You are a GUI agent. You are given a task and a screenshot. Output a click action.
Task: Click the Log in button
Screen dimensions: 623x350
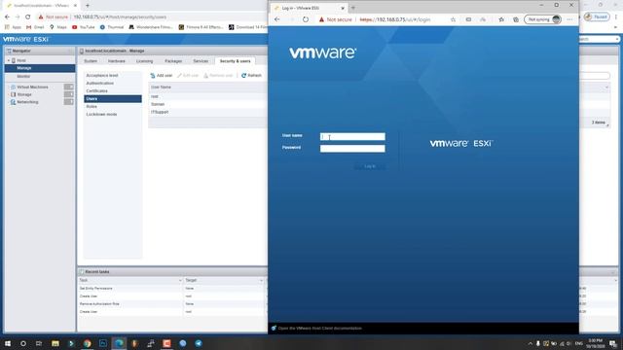[x=370, y=166]
